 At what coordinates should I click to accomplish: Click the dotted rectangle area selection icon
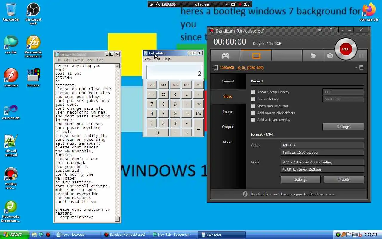pos(216,68)
